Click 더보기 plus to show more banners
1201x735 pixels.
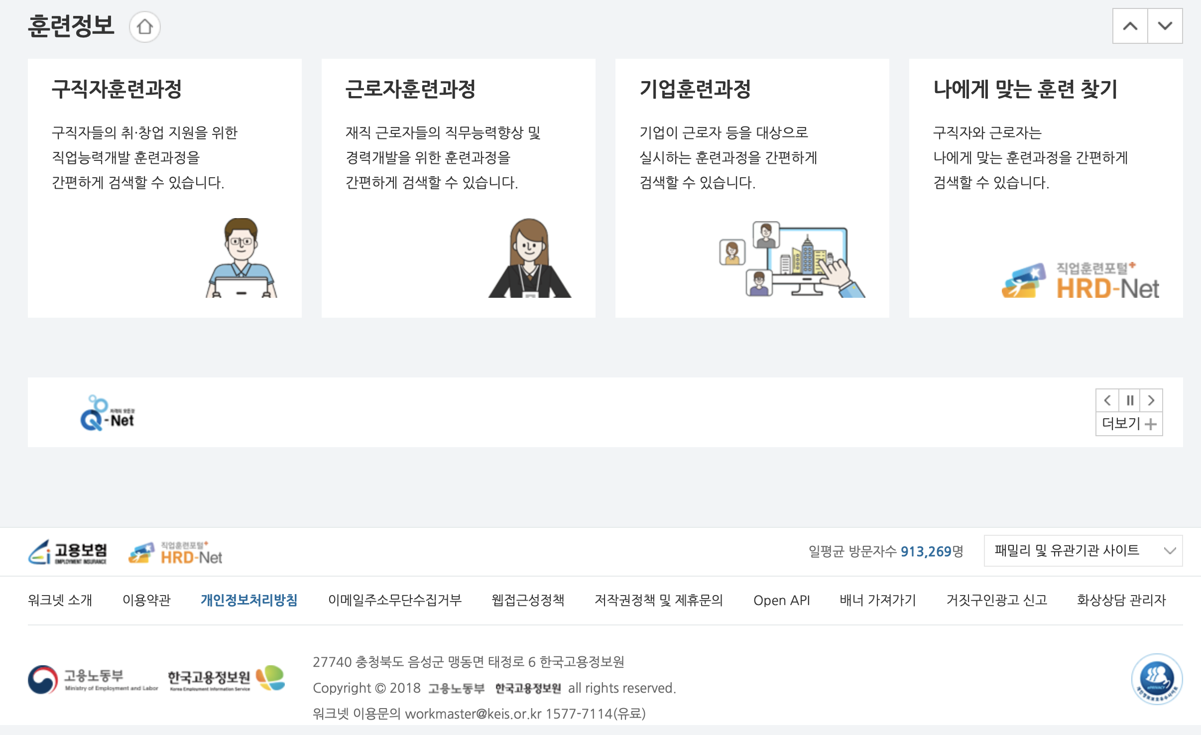pyautogui.click(x=1129, y=424)
